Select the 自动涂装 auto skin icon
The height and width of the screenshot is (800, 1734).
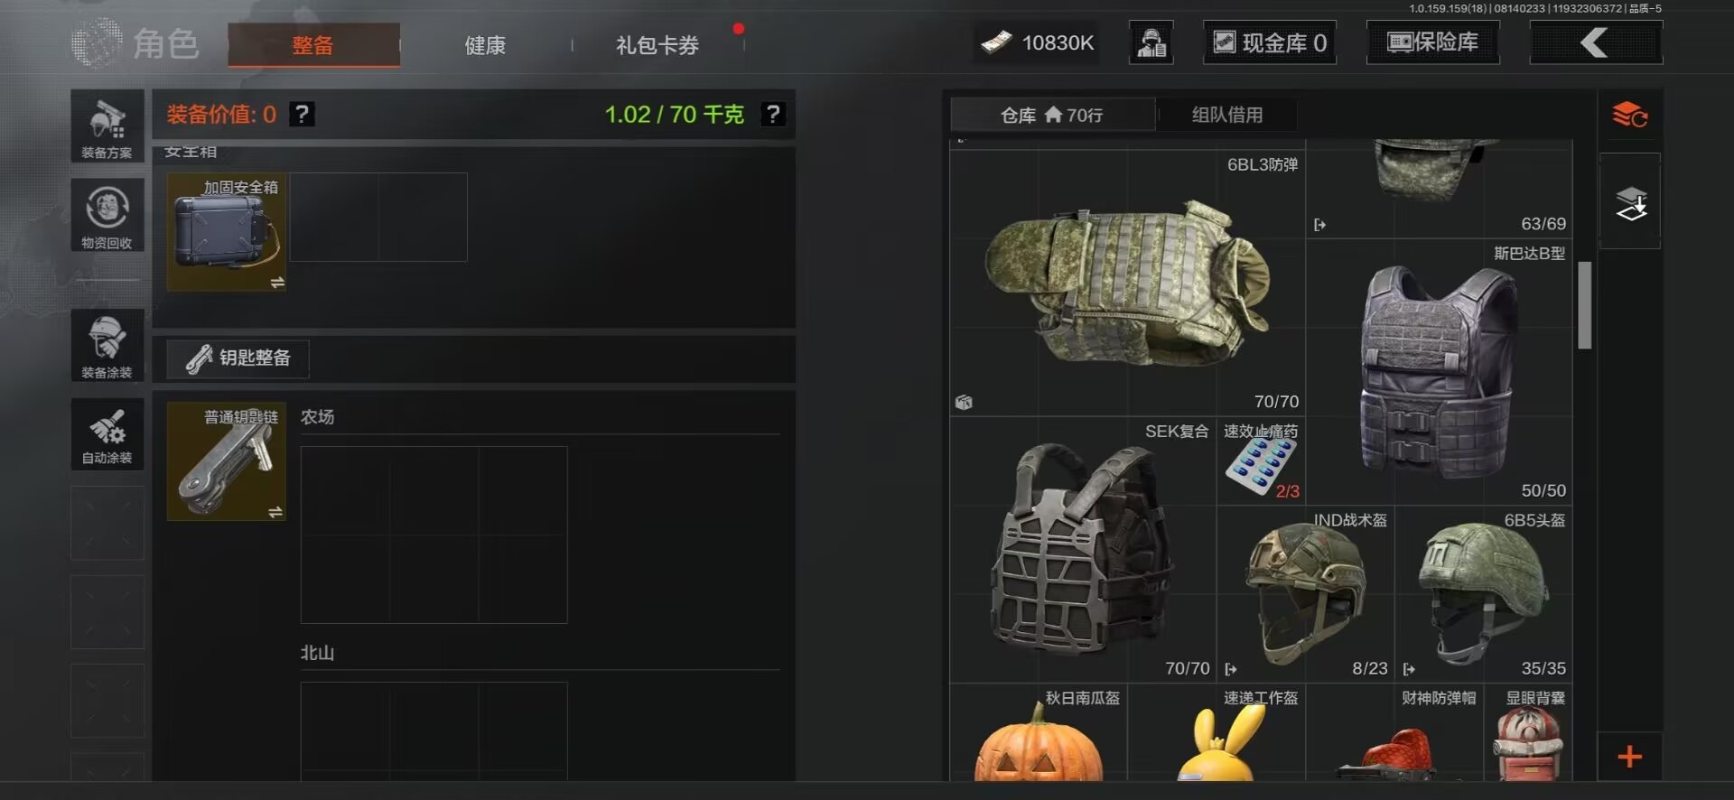coord(107,434)
